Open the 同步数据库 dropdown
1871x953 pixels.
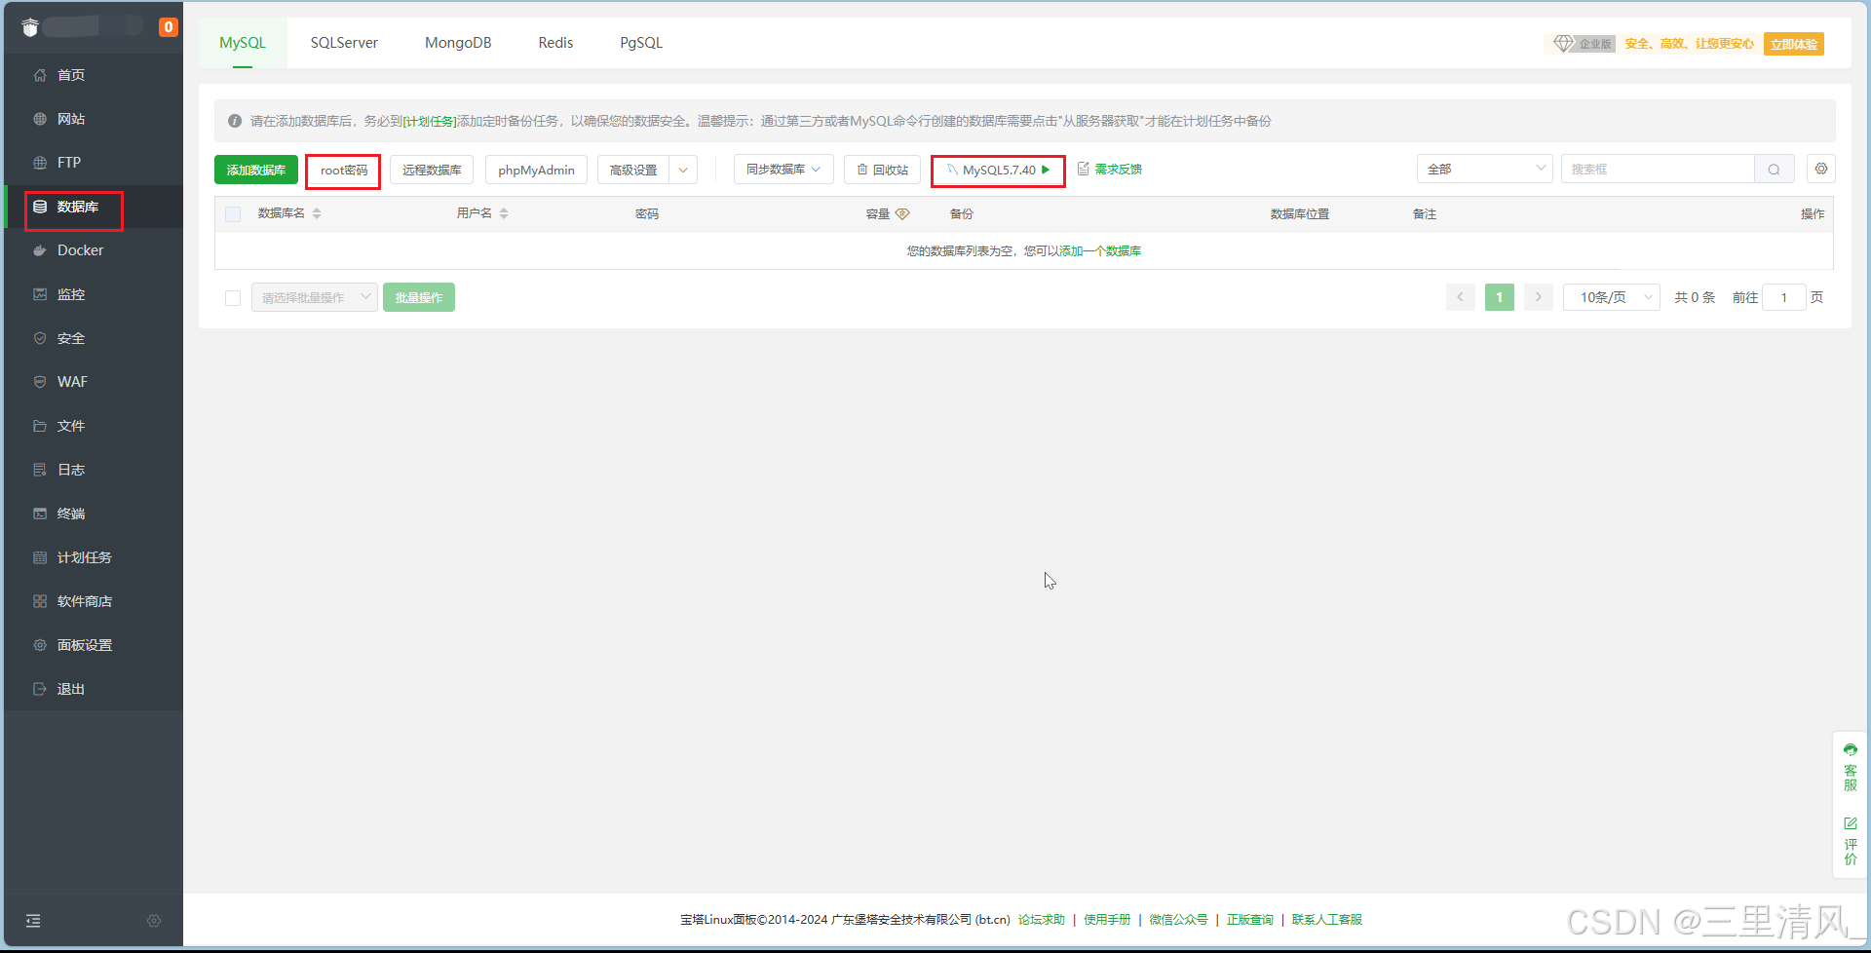(783, 170)
